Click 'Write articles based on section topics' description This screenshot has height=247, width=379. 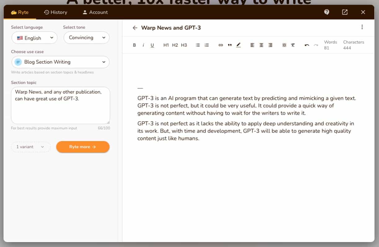click(x=52, y=72)
